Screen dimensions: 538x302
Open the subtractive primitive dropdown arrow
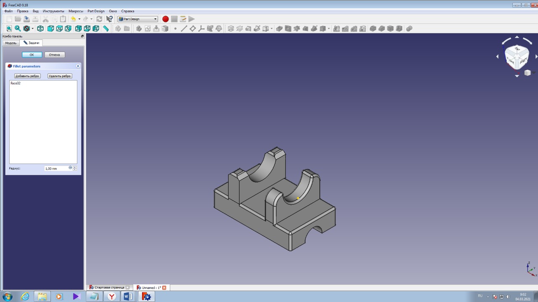point(329,29)
